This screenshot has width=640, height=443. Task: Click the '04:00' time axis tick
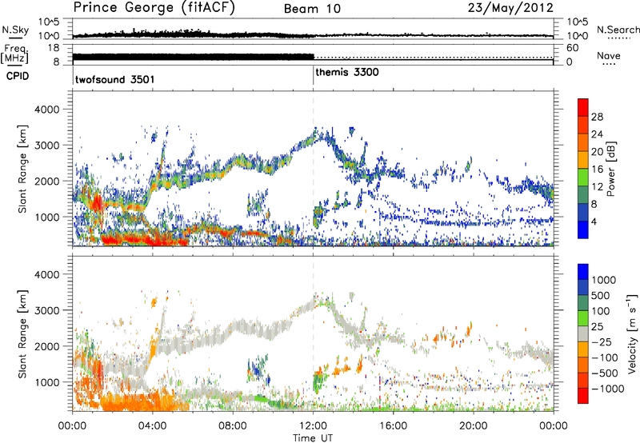153,426
